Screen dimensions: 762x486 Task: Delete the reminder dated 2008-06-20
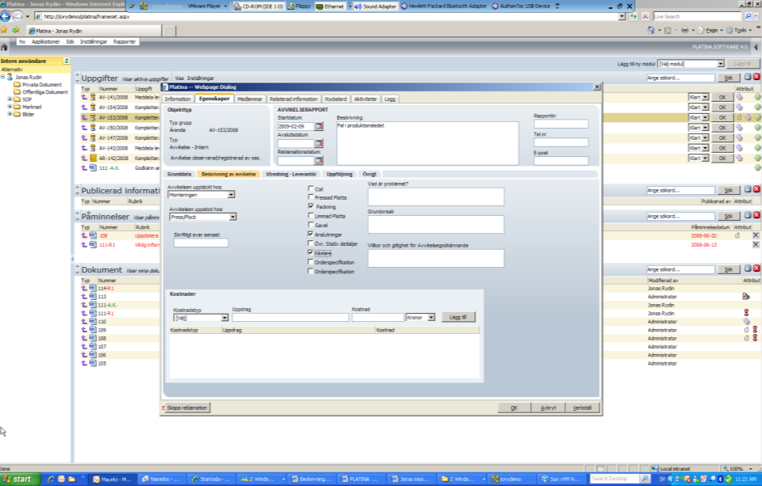pyautogui.click(x=756, y=235)
